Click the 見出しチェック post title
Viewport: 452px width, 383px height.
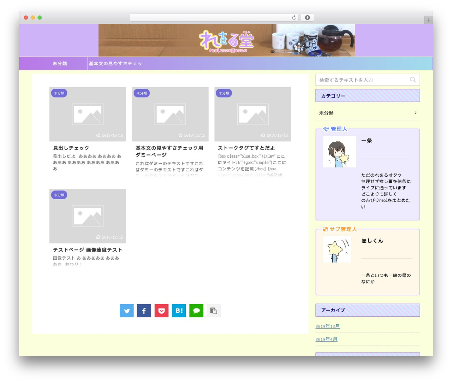pyautogui.click(x=71, y=148)
